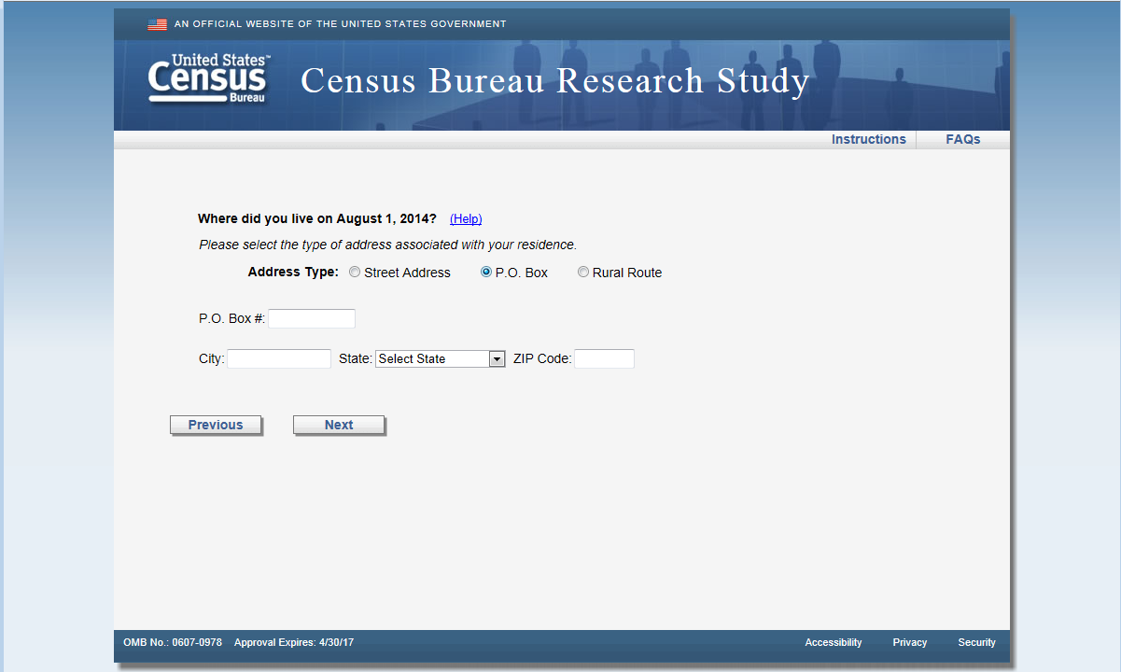Go to the Next page
The width and height of the screenshot is (1121, 672).
[x=339, y=425]
